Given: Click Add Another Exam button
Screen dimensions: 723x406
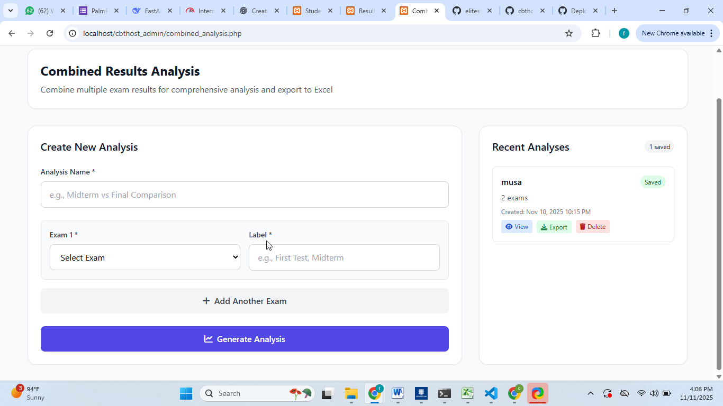Looking at the screenshot, I should coord(245,301).
